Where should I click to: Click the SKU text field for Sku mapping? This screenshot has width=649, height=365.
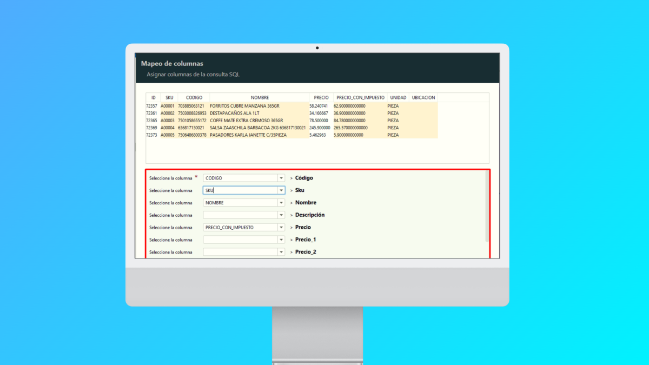(x=241, y=190)
